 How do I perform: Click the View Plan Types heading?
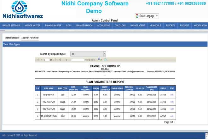pos(12,44)
